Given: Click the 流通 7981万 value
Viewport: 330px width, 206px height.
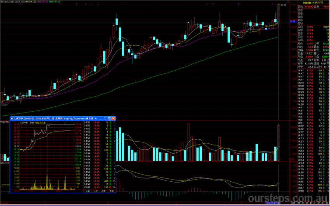Looking at the screenshot, I should (x=325, y=63).
